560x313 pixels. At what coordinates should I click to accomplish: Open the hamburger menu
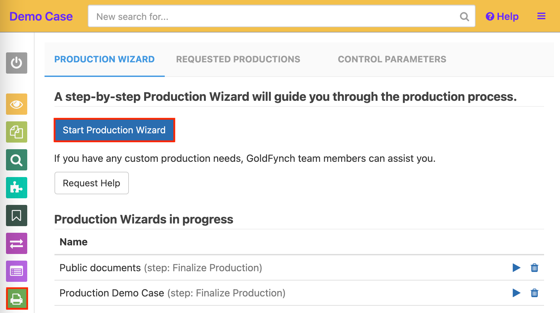(x=541, y=16)
